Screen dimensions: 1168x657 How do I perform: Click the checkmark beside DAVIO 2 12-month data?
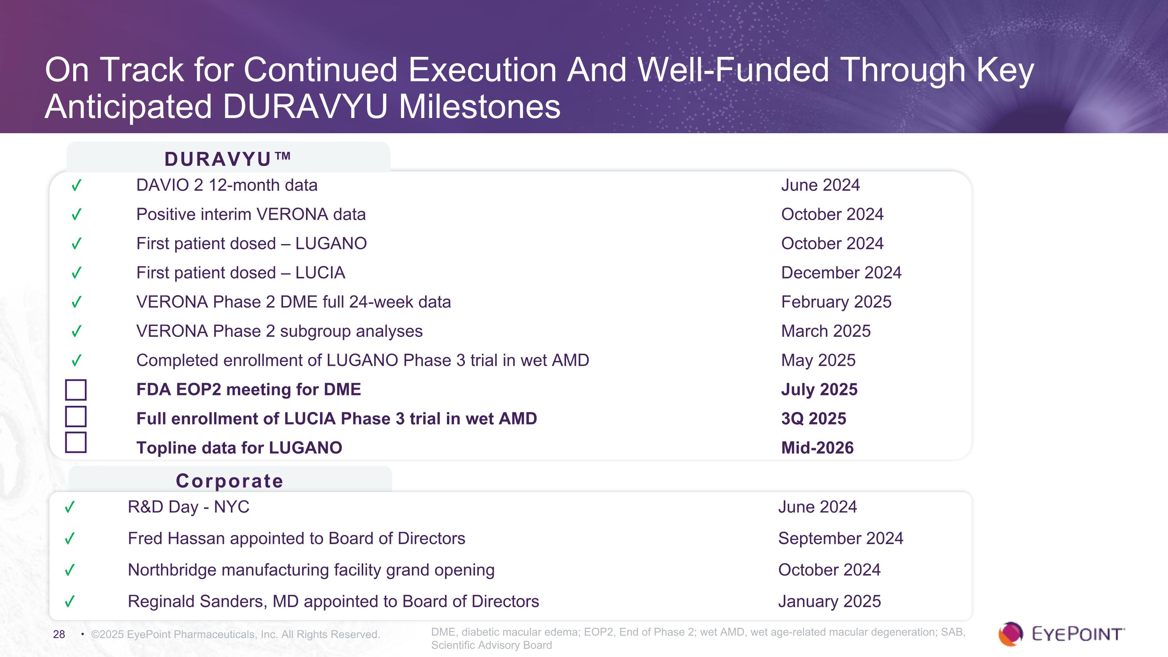tap(76, 185)
